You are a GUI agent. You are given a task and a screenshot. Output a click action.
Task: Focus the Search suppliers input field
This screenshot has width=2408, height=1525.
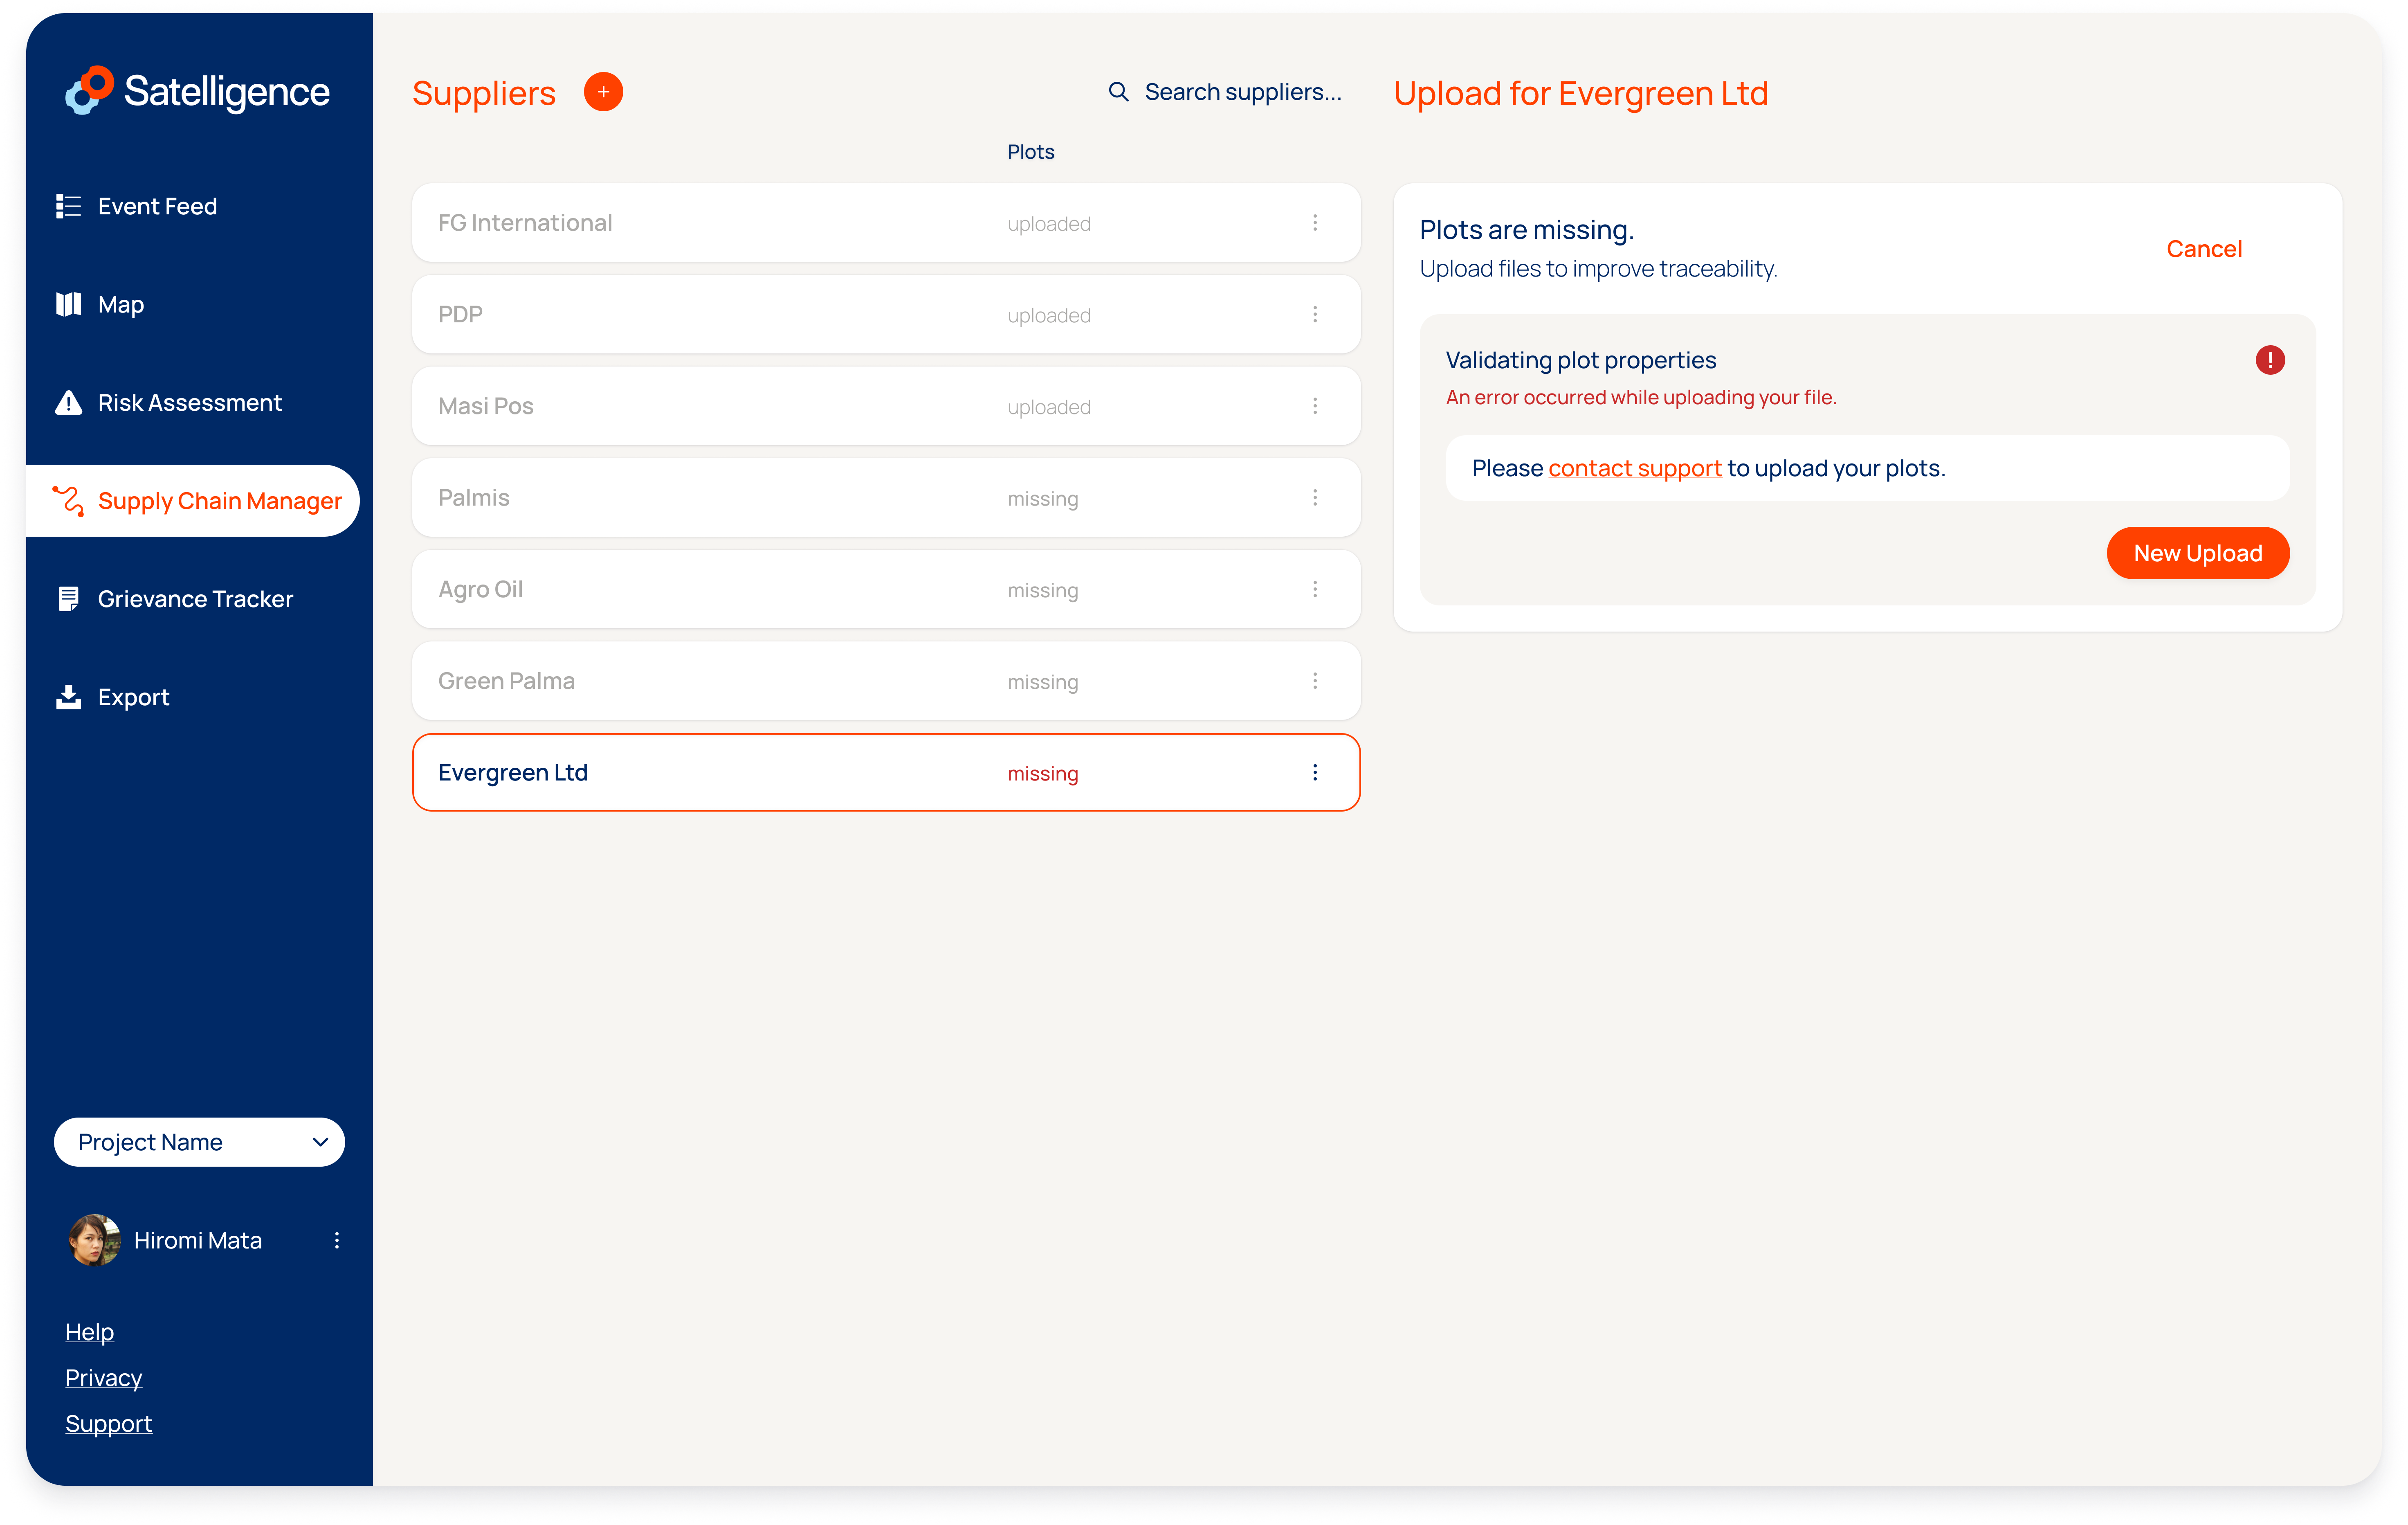click(x=1242, y=92)
